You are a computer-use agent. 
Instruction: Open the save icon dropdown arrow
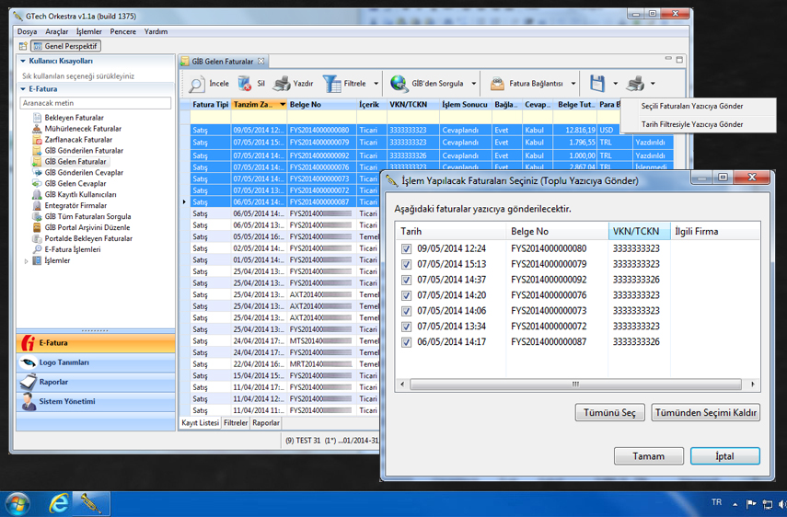pos(616,84)
